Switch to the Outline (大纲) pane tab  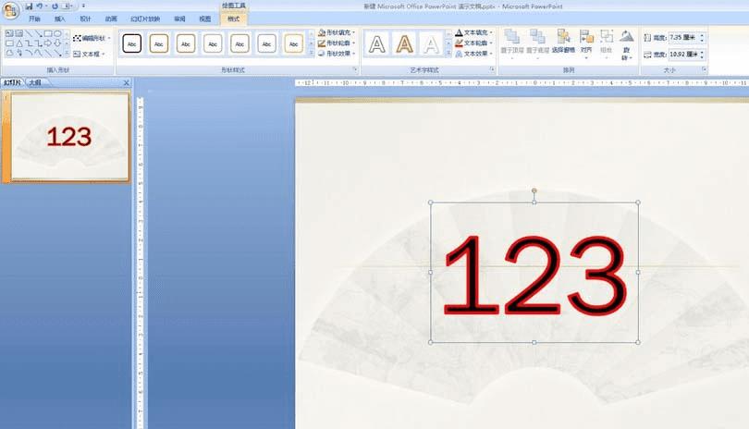coord(35,82)
